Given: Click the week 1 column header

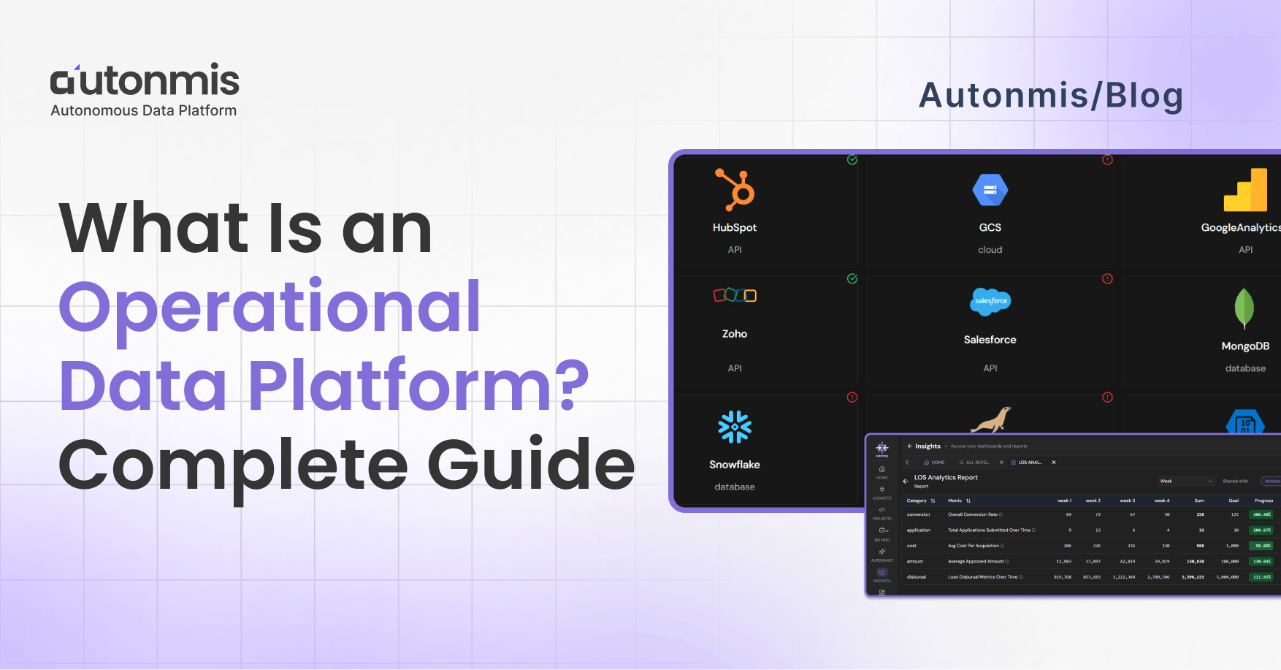Looking at the screenshot, I should (x=1064, y=500).
